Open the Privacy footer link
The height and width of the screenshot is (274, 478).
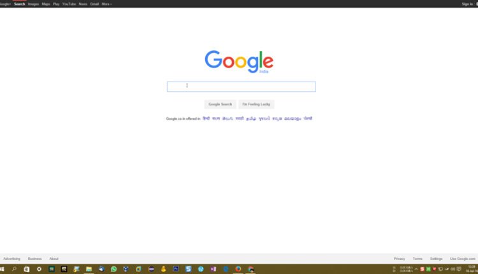(400, 259)
